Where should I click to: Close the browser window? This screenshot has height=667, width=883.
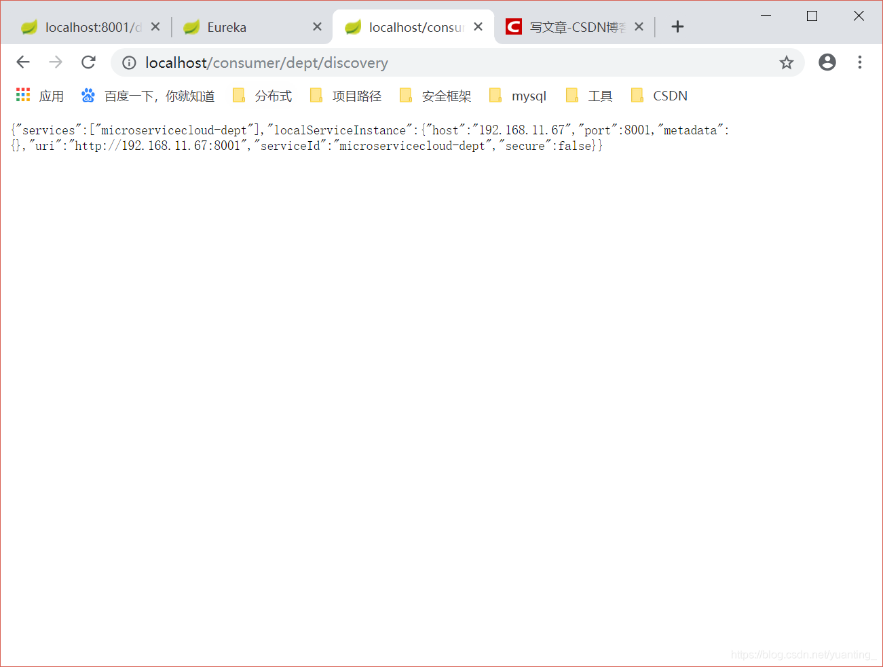(859, 16)
